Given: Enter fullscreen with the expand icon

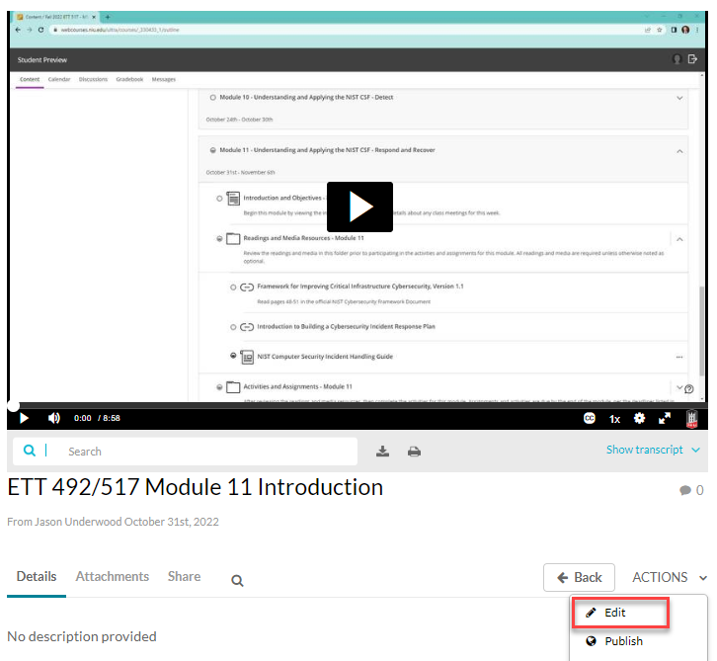Looking at the screenshot, I should (665, 418).
